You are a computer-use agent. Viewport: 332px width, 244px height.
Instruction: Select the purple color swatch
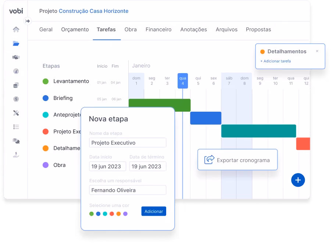tap(125, 214)
